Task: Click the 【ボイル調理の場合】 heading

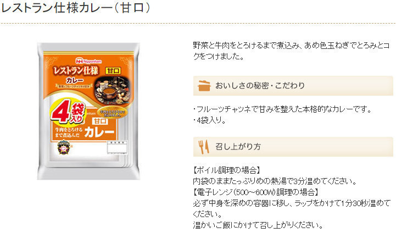Action: click(226, 170)
